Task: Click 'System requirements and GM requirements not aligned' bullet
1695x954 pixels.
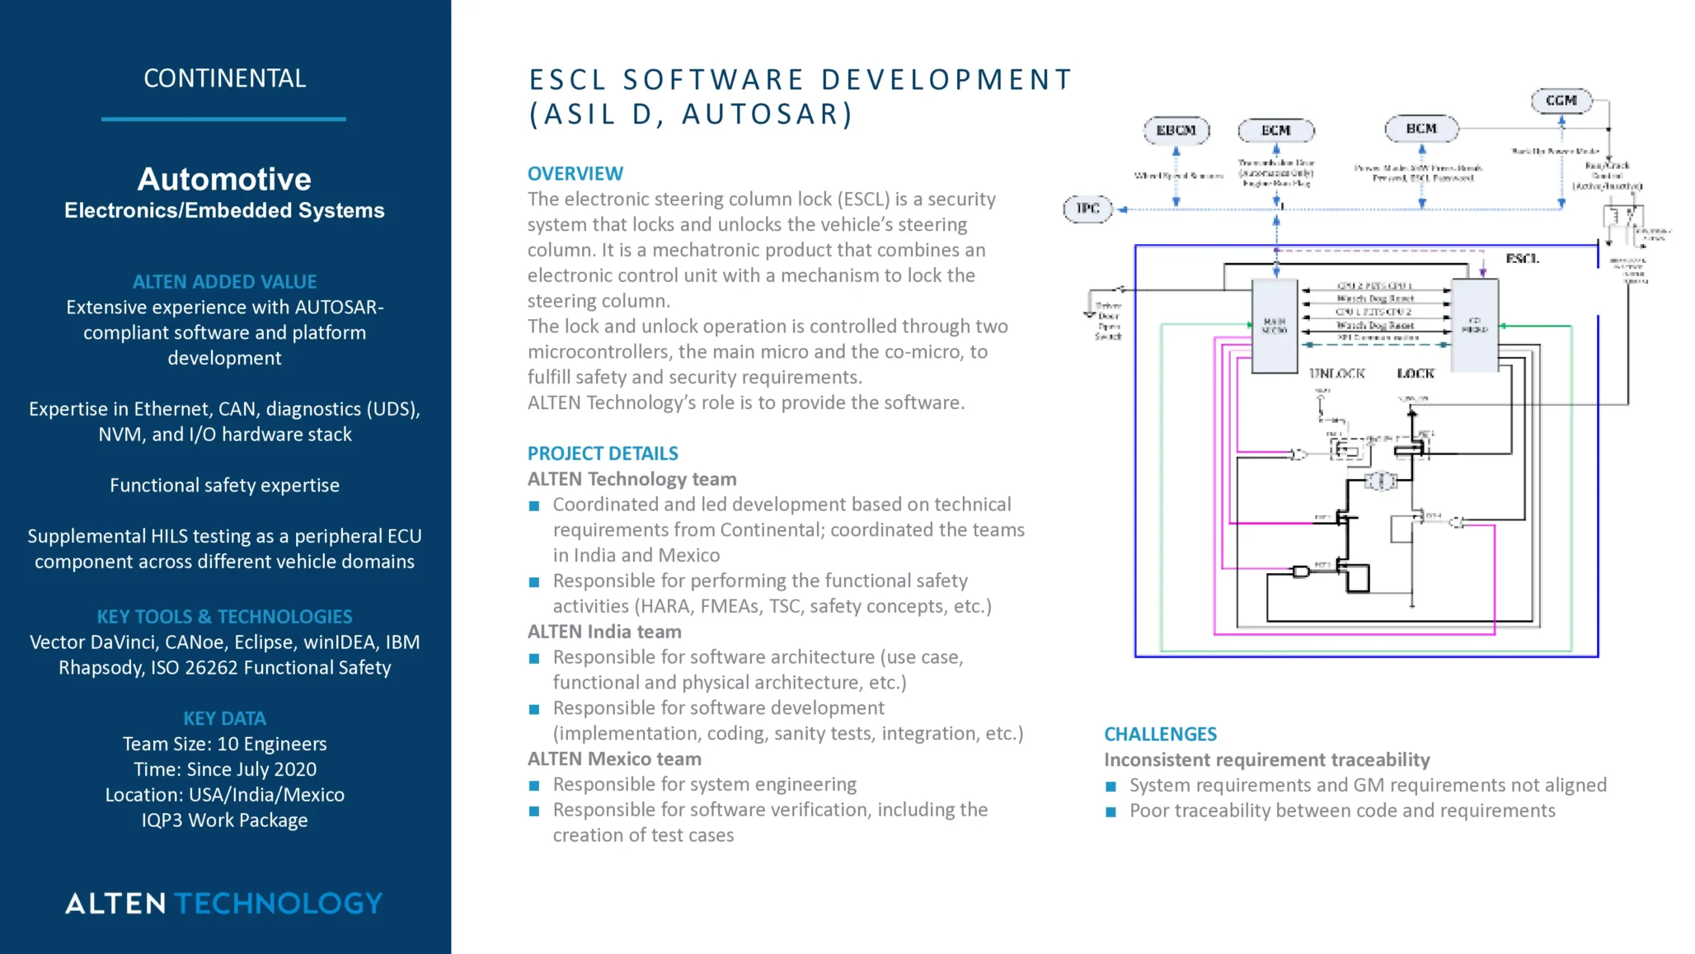Action: 1368,785
